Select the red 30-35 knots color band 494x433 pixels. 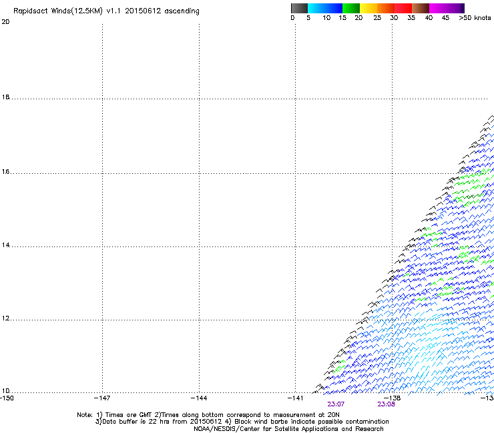403,8
